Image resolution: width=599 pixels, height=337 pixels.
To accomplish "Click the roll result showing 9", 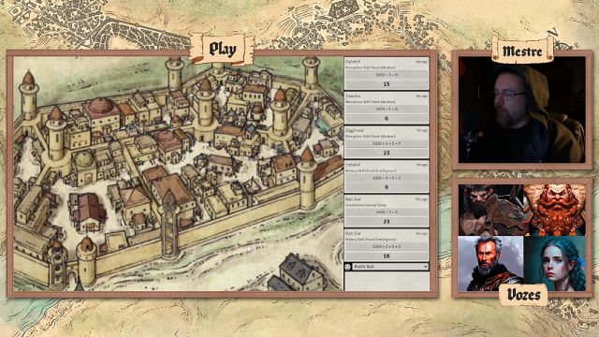I will [387, 187].
